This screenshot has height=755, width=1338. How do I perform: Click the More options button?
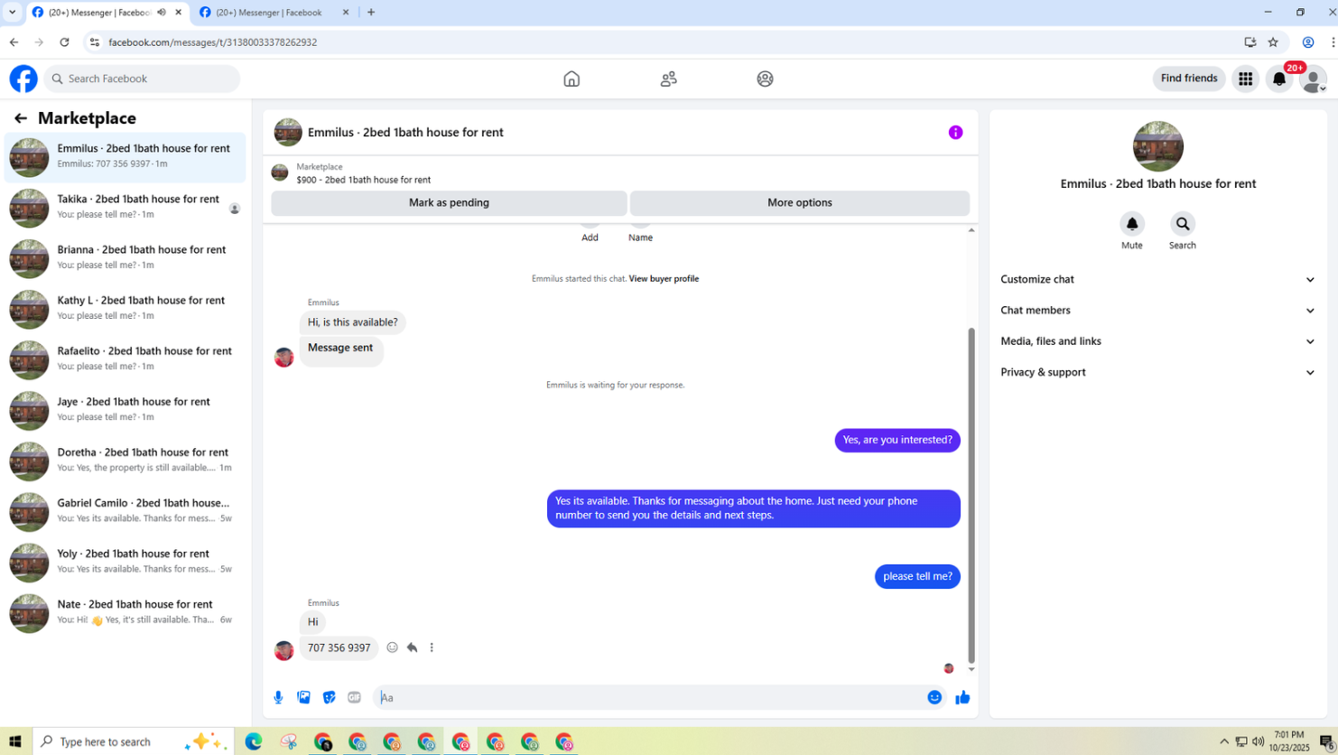coord(800,202)
